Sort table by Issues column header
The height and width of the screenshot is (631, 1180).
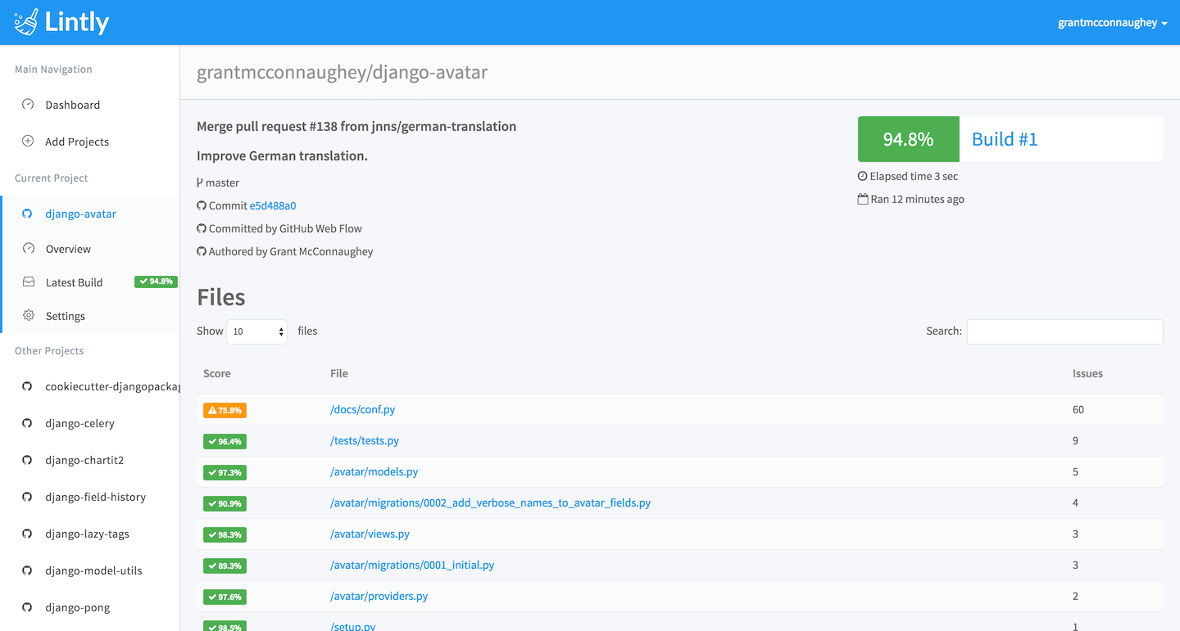click(x=1087, y=373)
